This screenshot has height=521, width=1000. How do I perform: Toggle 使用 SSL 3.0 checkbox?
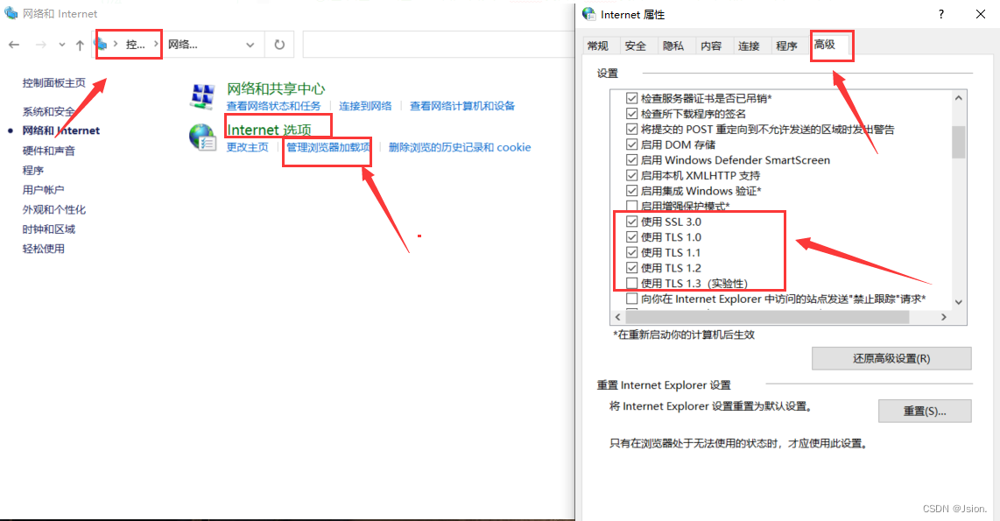pos(632,222)
